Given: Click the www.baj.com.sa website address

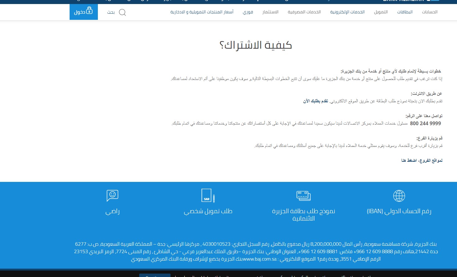Looking at the screenshot, I should coord(260,259).
